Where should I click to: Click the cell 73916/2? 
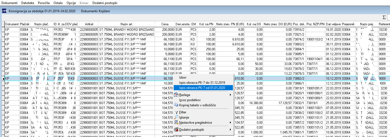[x=299, y=29]
